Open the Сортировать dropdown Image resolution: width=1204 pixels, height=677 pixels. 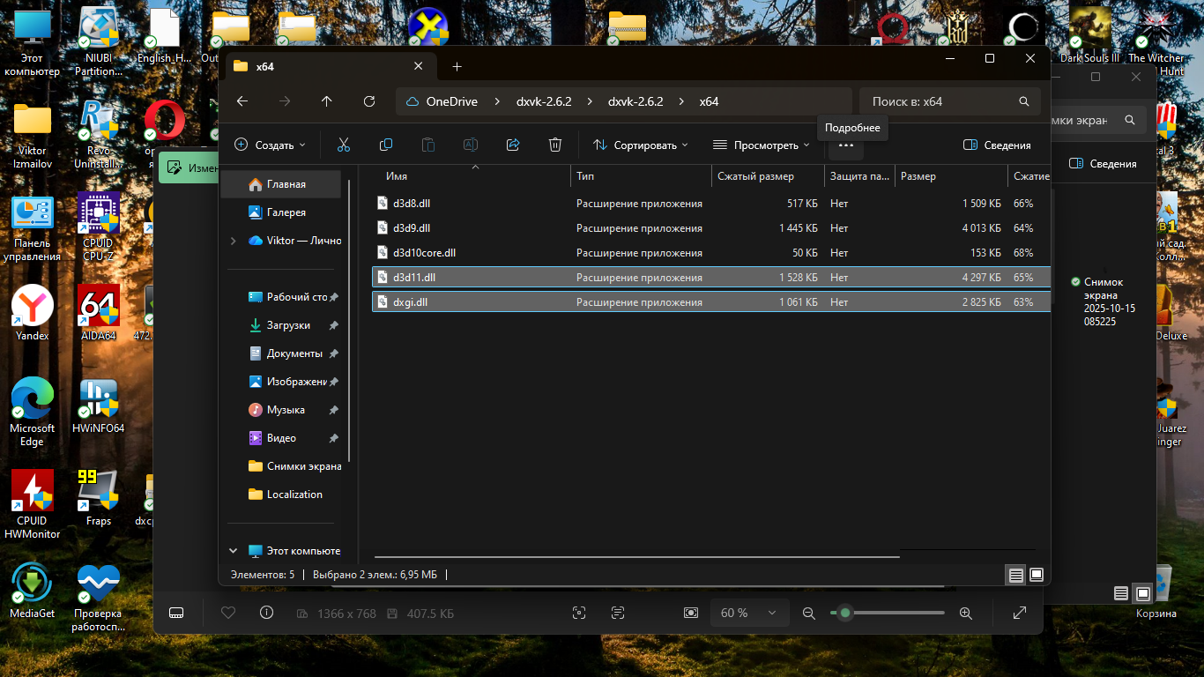pos(639,145)
